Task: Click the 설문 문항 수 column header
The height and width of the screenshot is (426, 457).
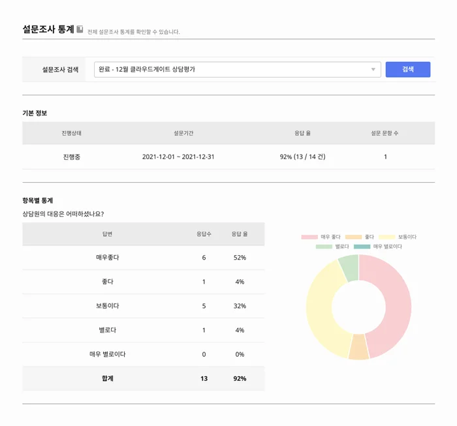Action: pyautogui.click(x=385, y=133)
